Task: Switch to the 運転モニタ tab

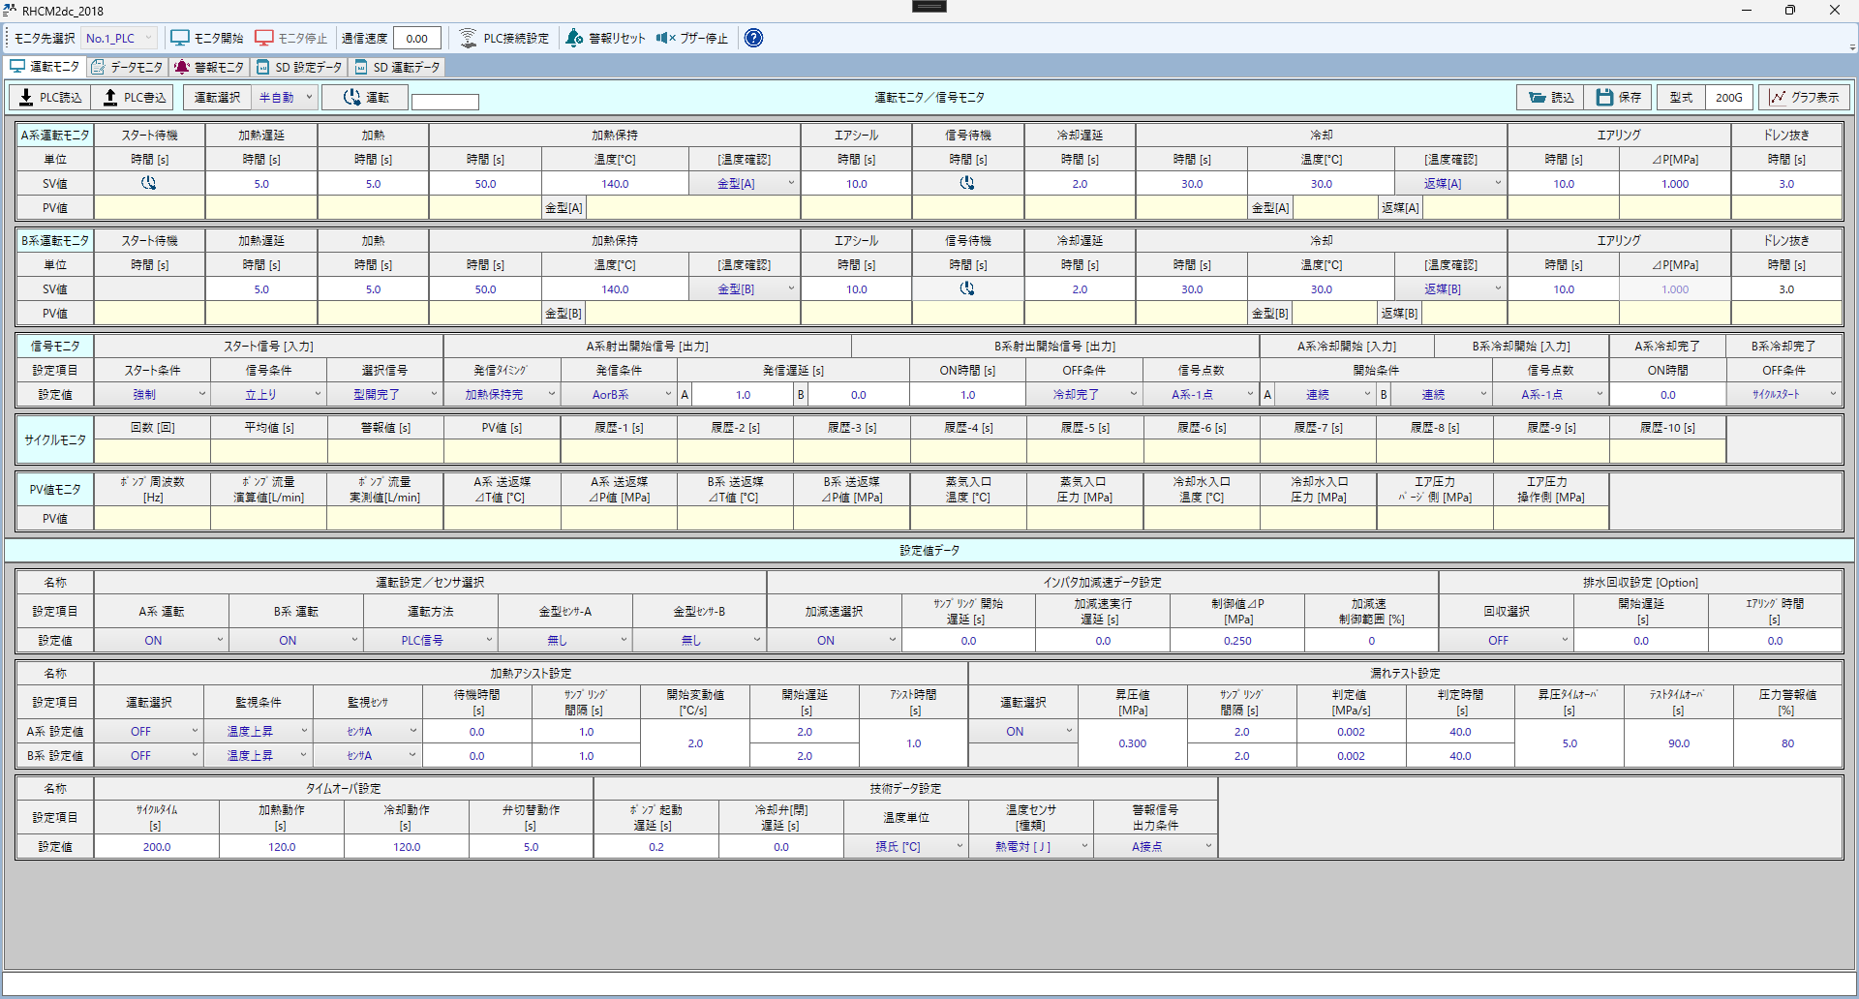Action: pos(45,67)
